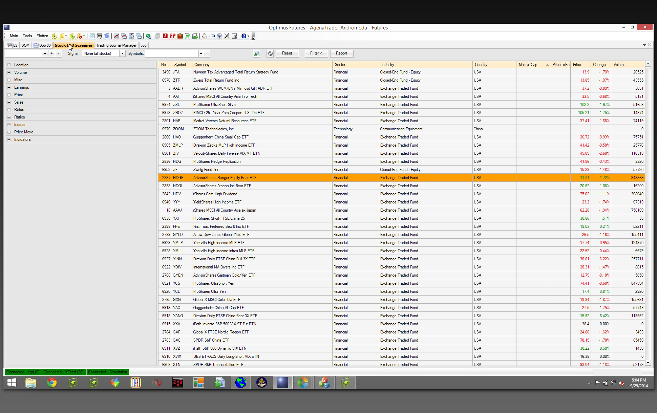Select the SPDR S&P China ETF row
The width and height of the screenshot is (657, 413).
[x=401, y=340]
